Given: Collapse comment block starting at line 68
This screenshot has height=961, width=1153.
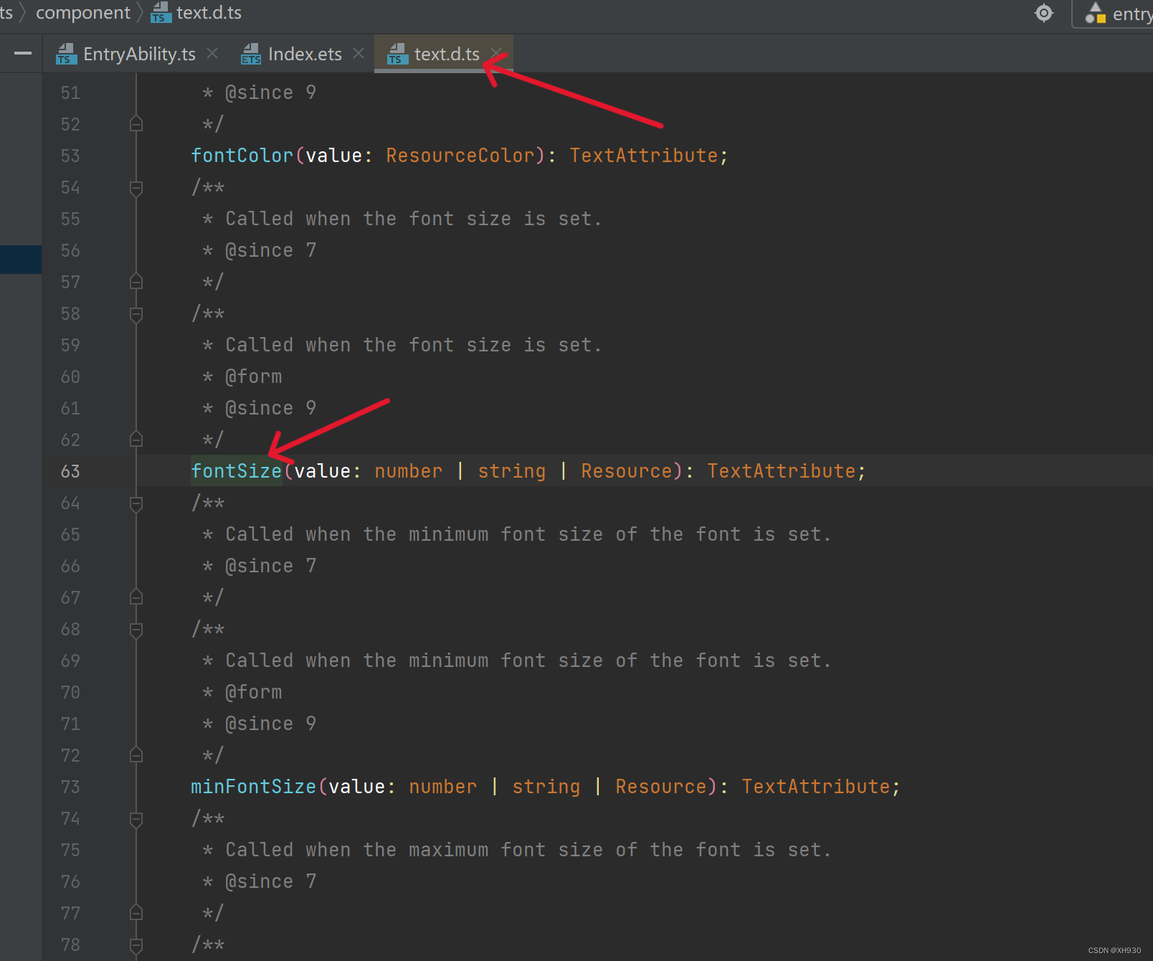Looking at the screenshot, I should tap(136, 630).
